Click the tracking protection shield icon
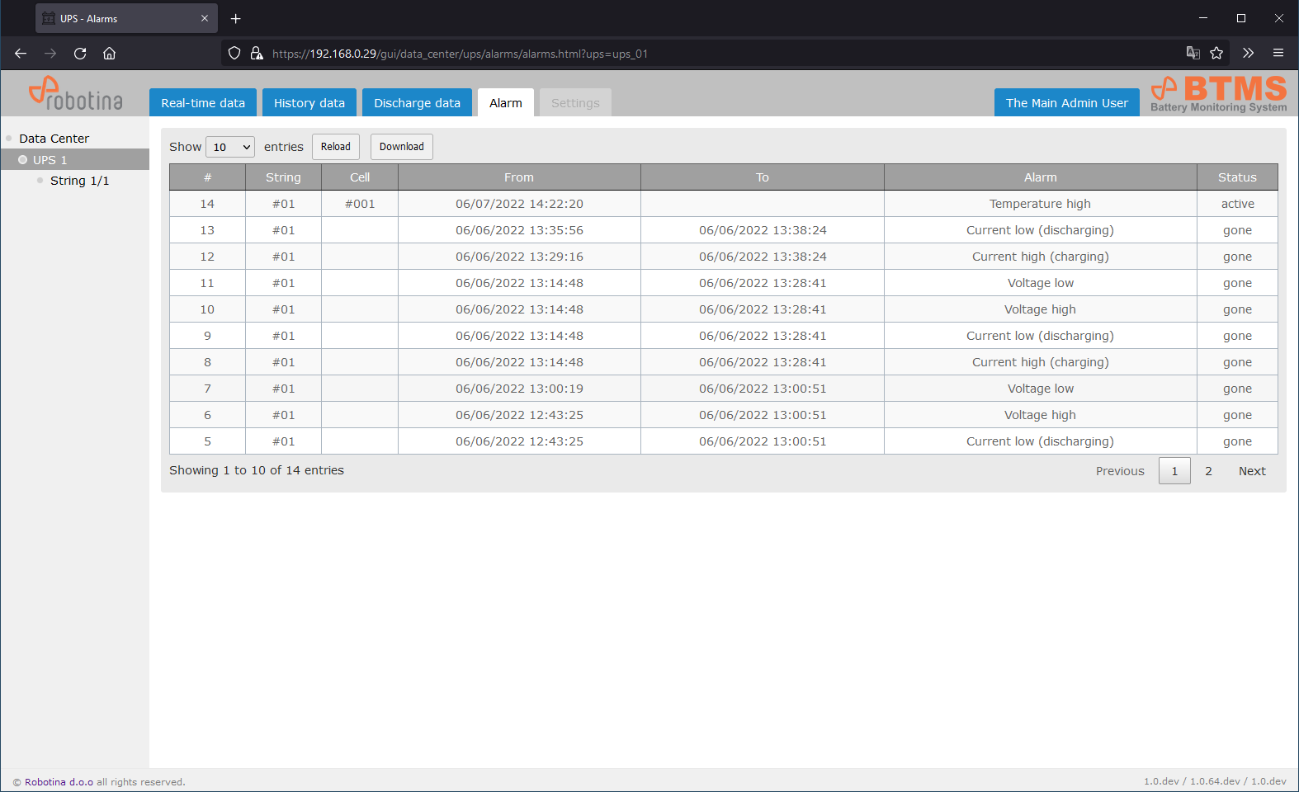 234,54
